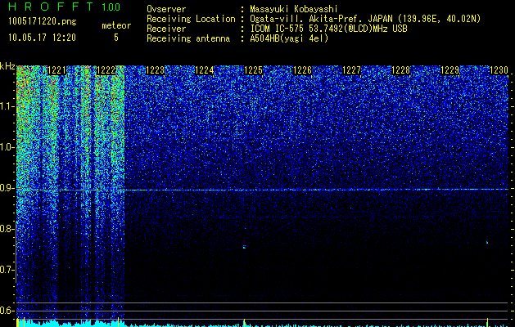Click the 1224 time marker

(x=205, y=70)
